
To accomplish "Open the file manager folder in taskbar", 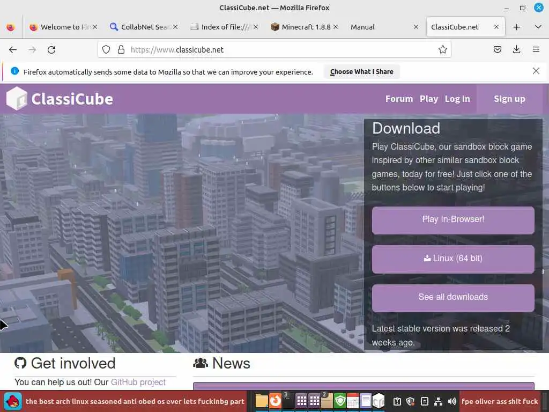I will point(262,401).
